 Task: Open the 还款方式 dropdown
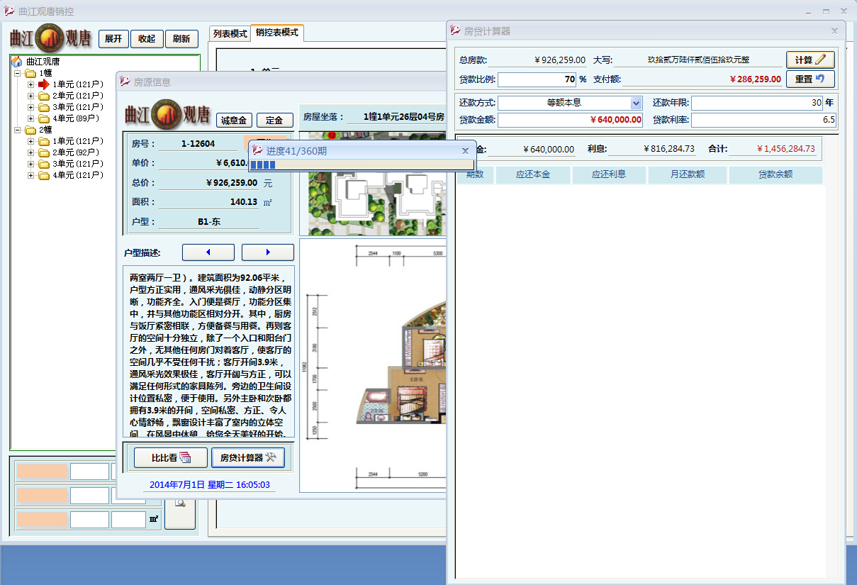(x=636, y=103)
